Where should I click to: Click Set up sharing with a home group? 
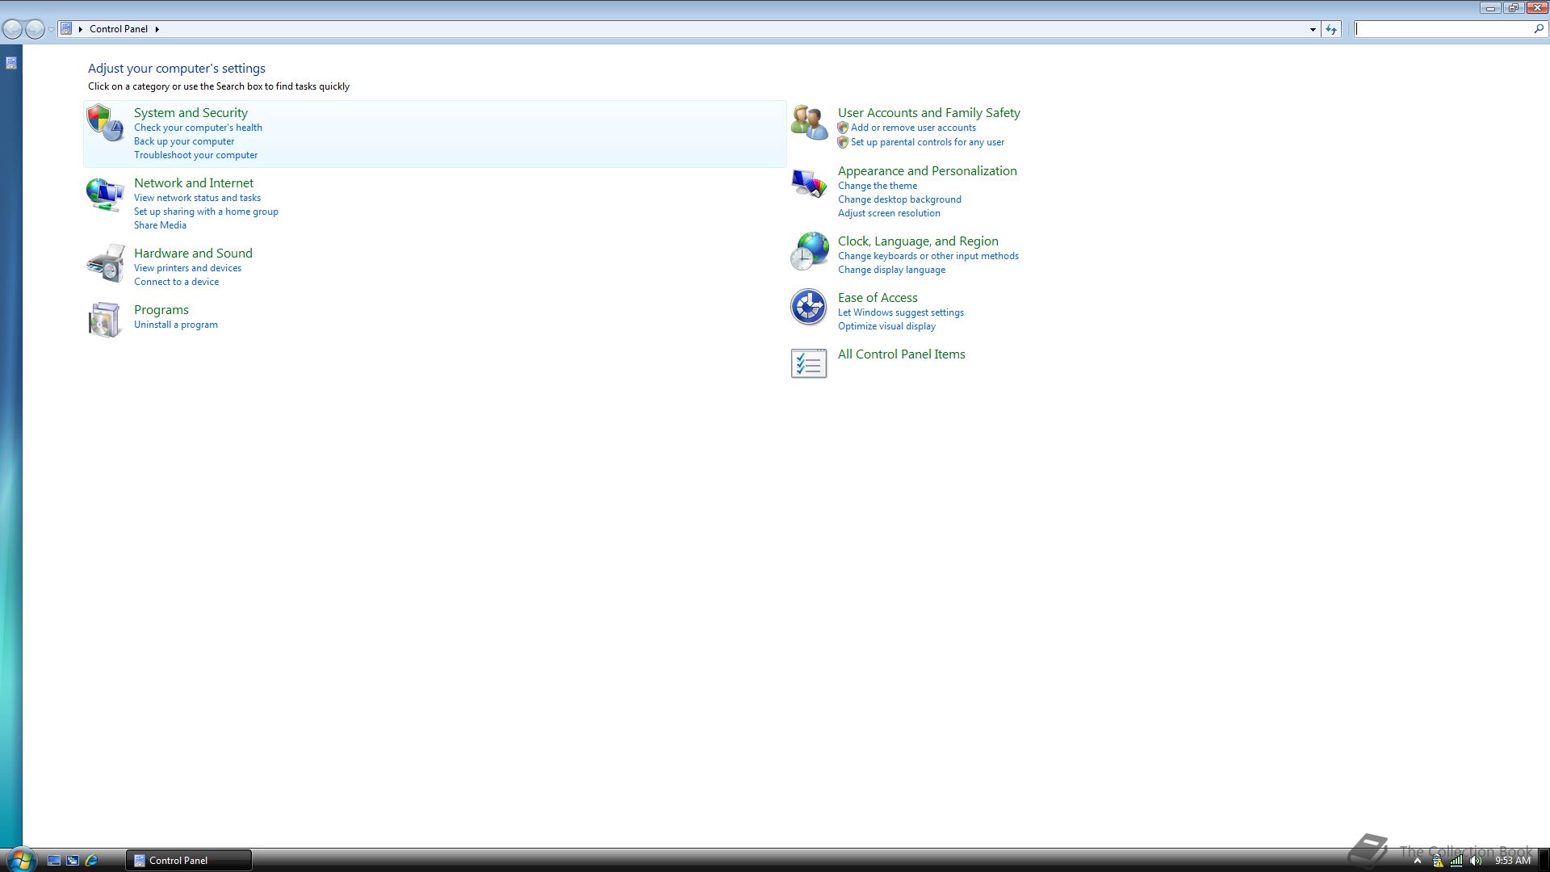tap(206, 212)
